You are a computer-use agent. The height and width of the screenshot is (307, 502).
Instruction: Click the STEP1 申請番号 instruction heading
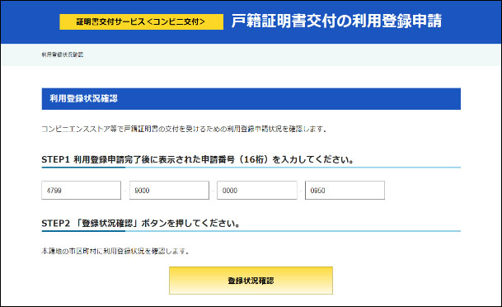point(198,159)
